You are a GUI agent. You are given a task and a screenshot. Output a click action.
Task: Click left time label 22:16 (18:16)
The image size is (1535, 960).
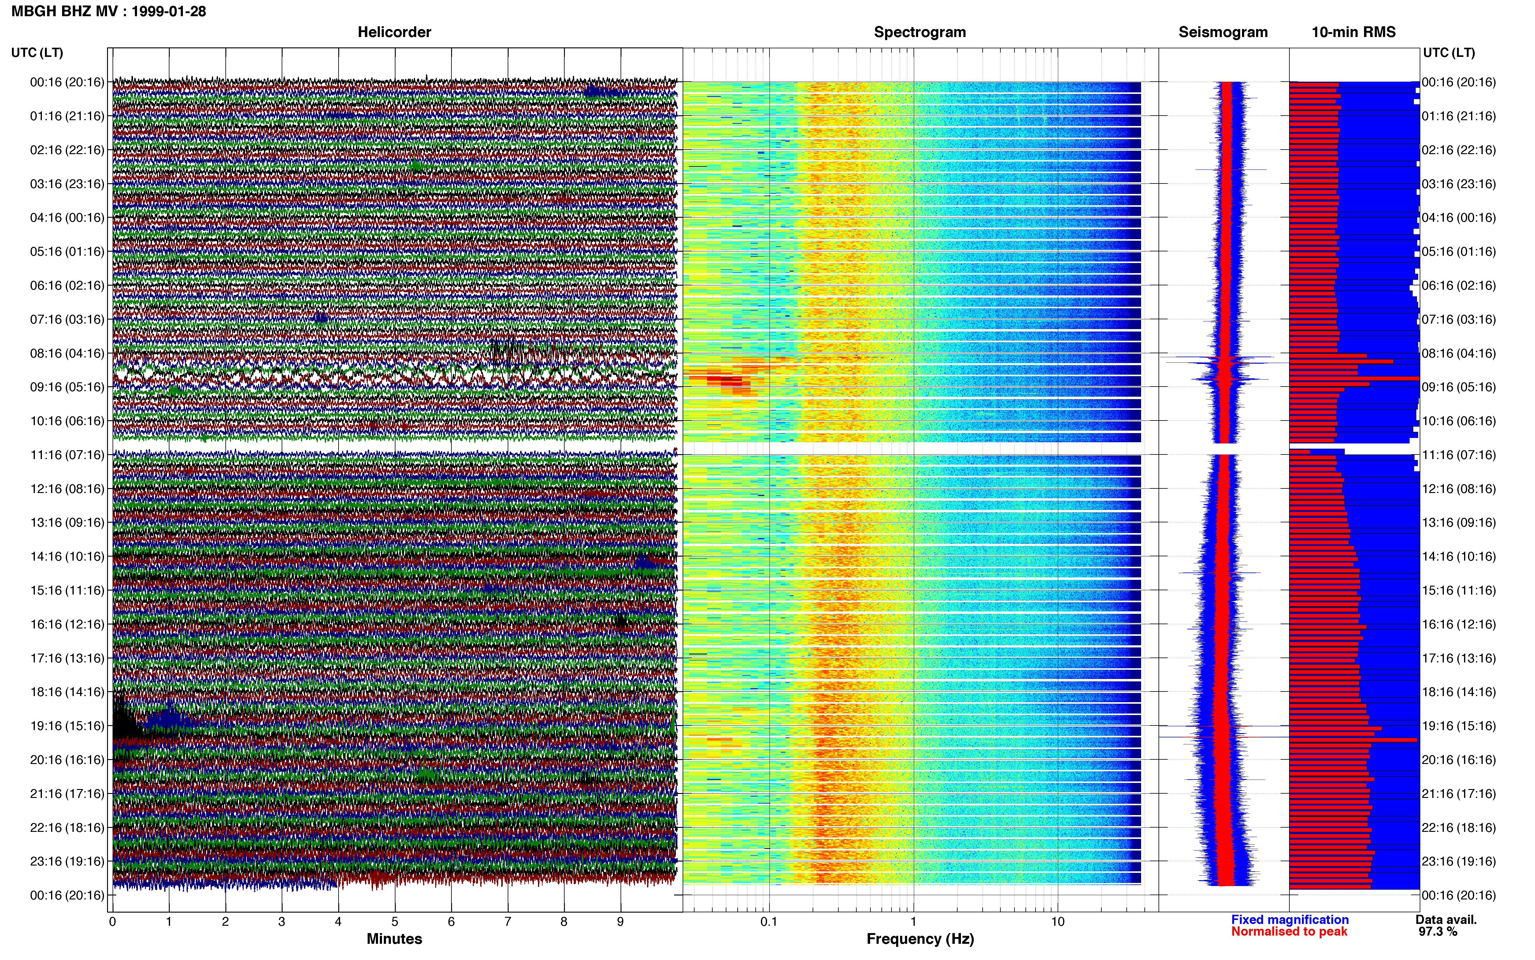(x=67, y=828)
